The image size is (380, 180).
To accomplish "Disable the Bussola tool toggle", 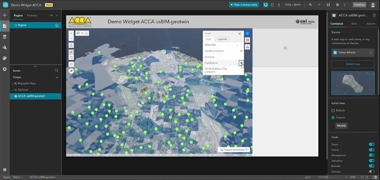I will [371, 166].
